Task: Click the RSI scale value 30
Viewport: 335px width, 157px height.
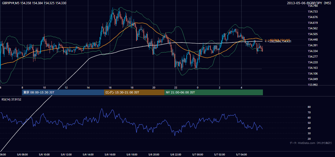Action: tap(309, 133)
